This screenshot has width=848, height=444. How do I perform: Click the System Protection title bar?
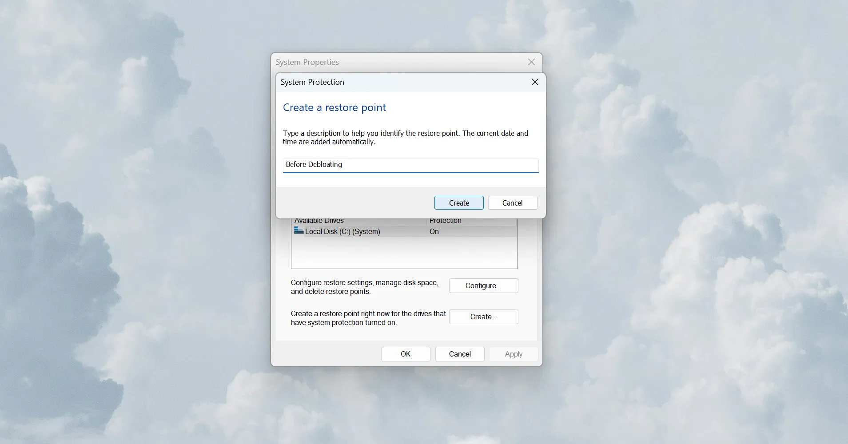[x=400, y=82]
